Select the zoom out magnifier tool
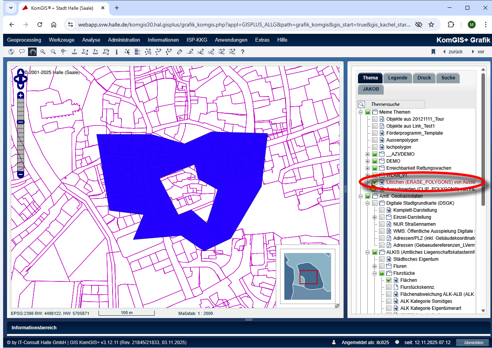Screen dimensions: 492x348 pos(53,52)
